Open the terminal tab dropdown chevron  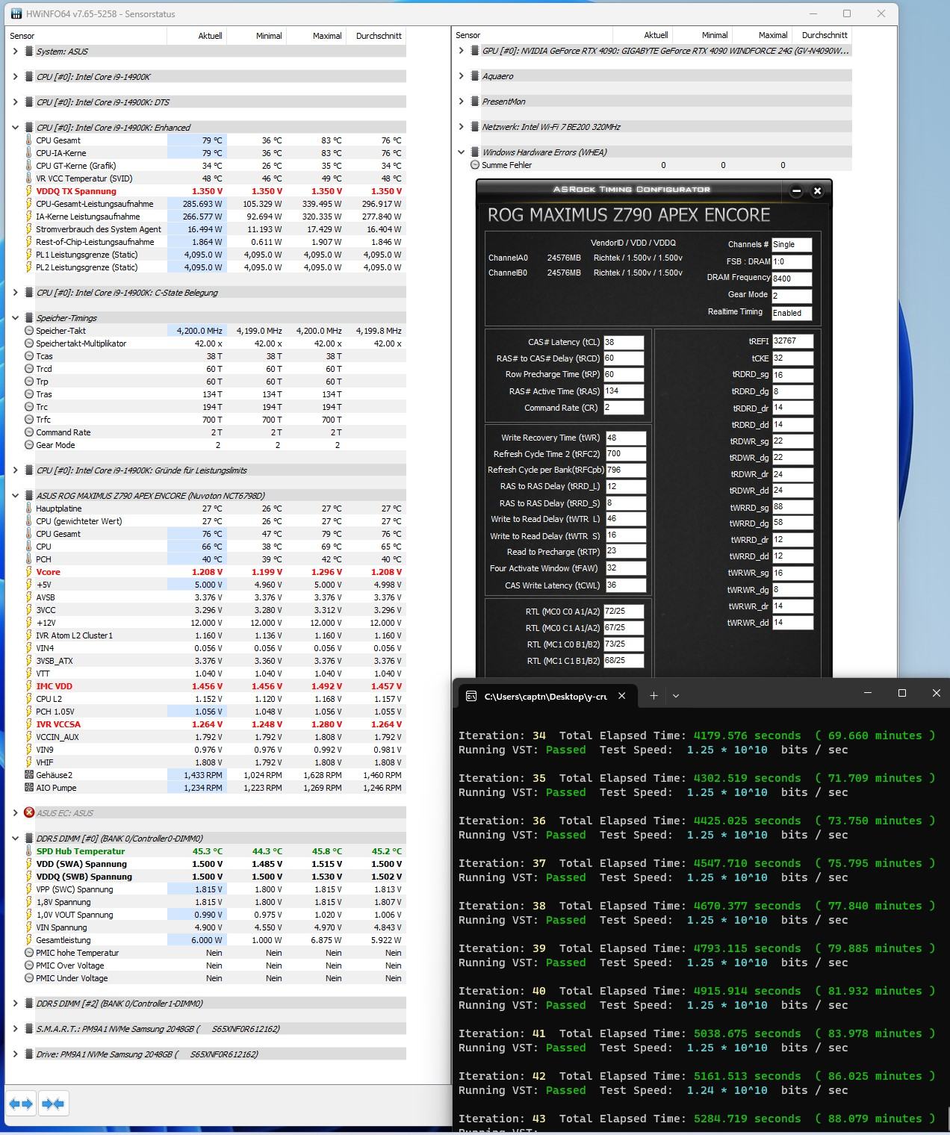coord(676,696)
